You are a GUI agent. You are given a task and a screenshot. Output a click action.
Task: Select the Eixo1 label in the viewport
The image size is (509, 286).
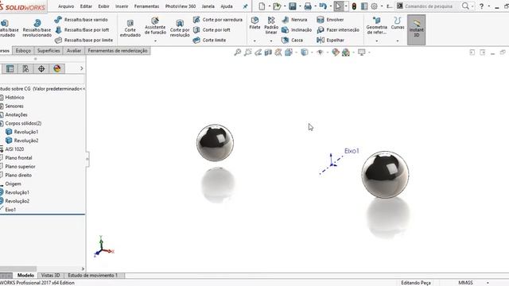(x=352, y=151)
